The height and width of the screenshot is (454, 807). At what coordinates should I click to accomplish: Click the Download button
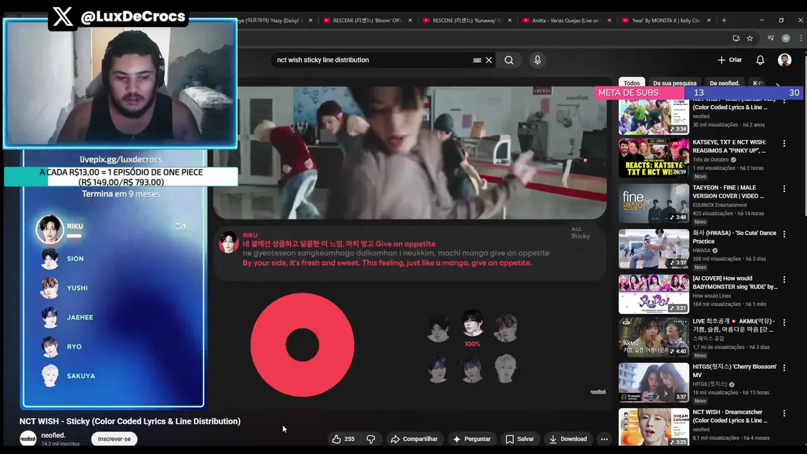pos(568,439)
